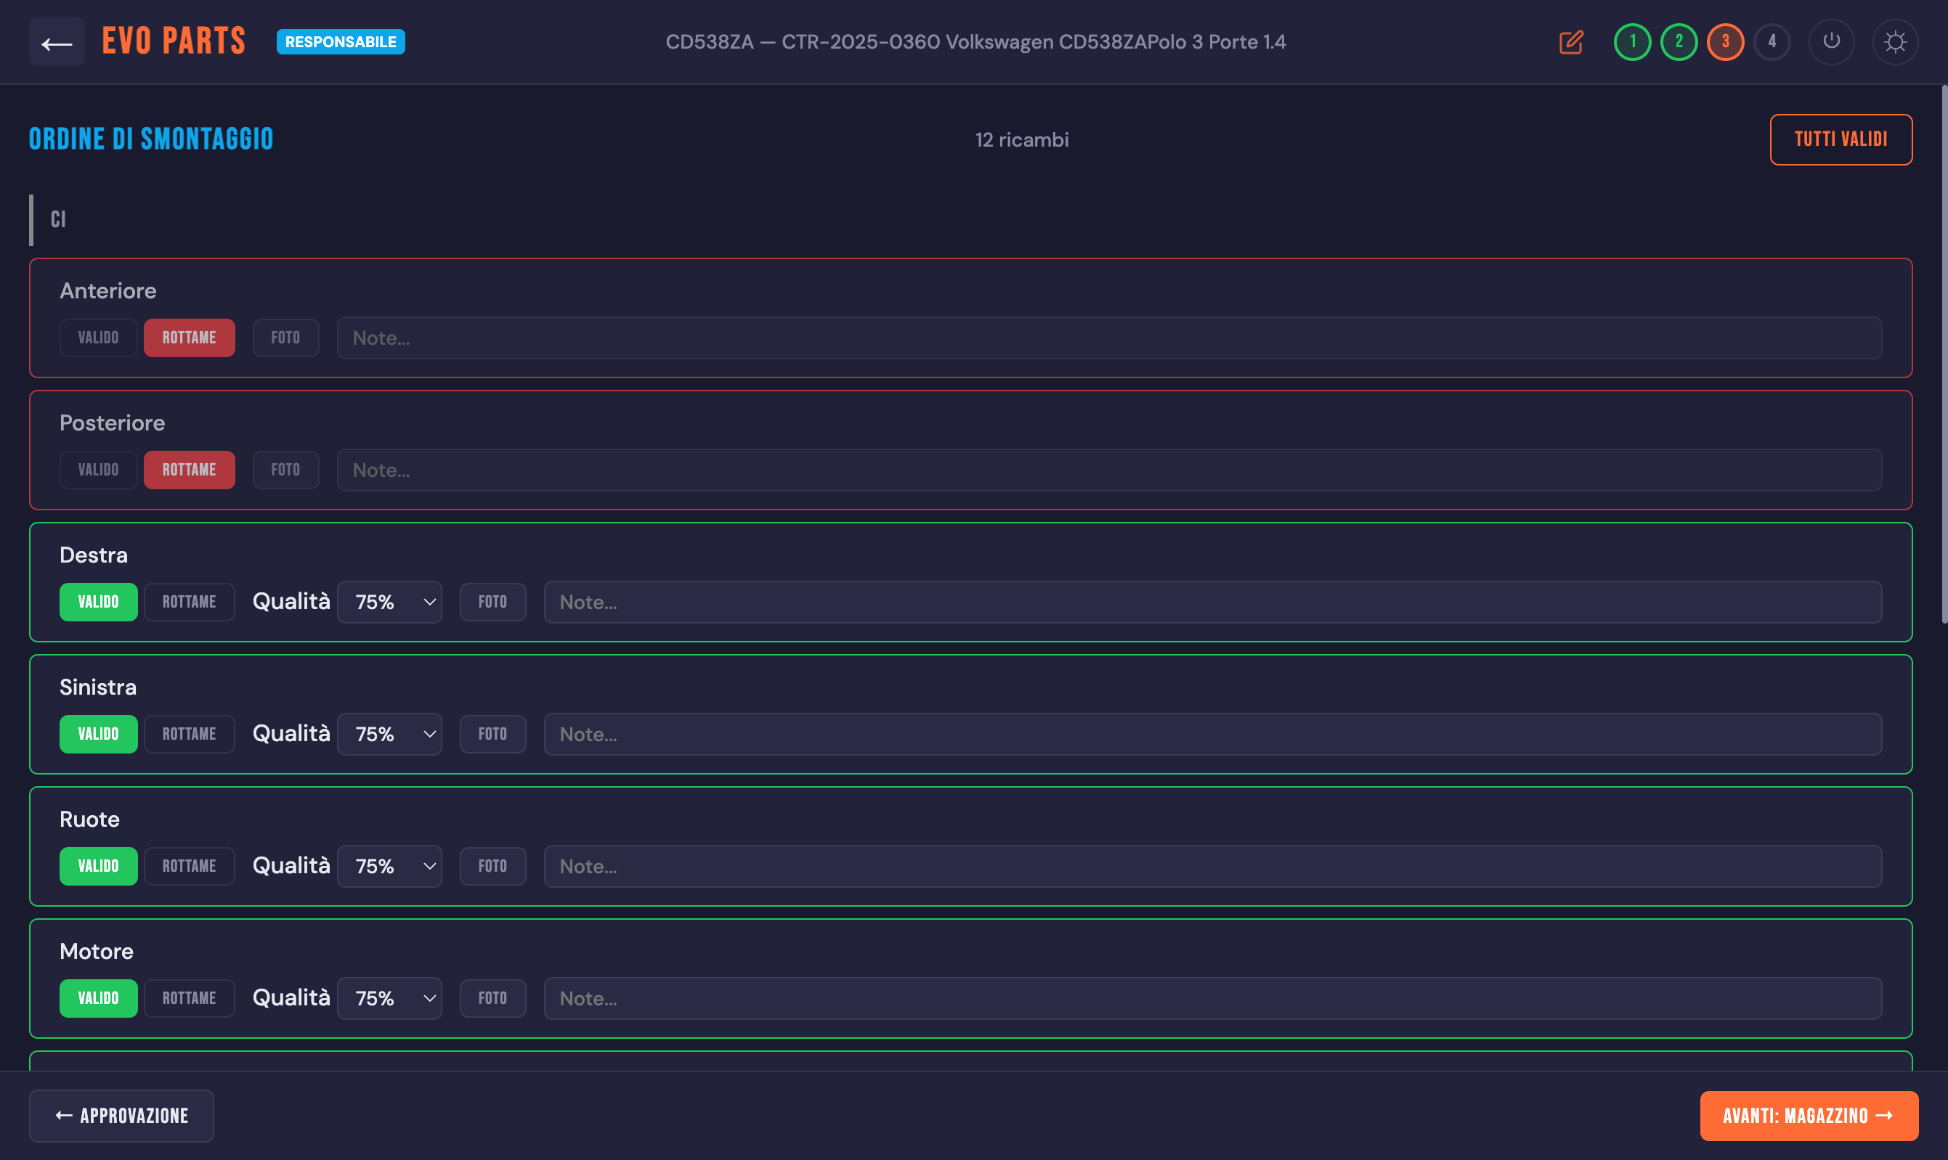Toggle light theme sun icon

(x=1894, y=42)
